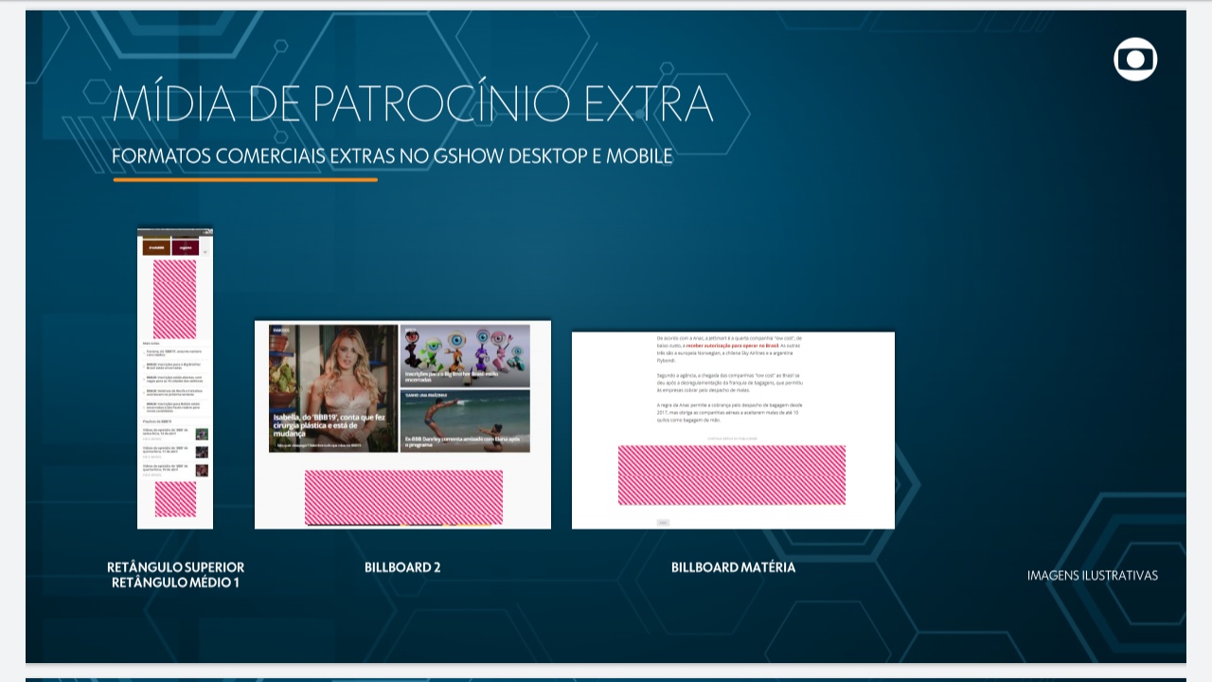Click the pink Billboard 2 ad placeholder
The height and width of the screenshot is (682, 1212).
coord(403,496)
